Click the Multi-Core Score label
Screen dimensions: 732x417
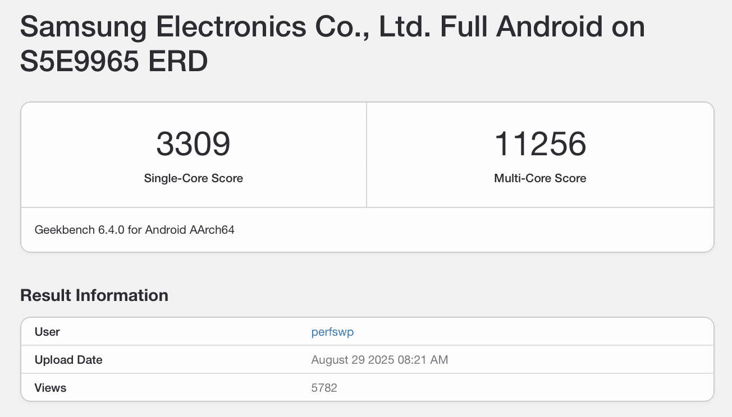tap(540, 178)
